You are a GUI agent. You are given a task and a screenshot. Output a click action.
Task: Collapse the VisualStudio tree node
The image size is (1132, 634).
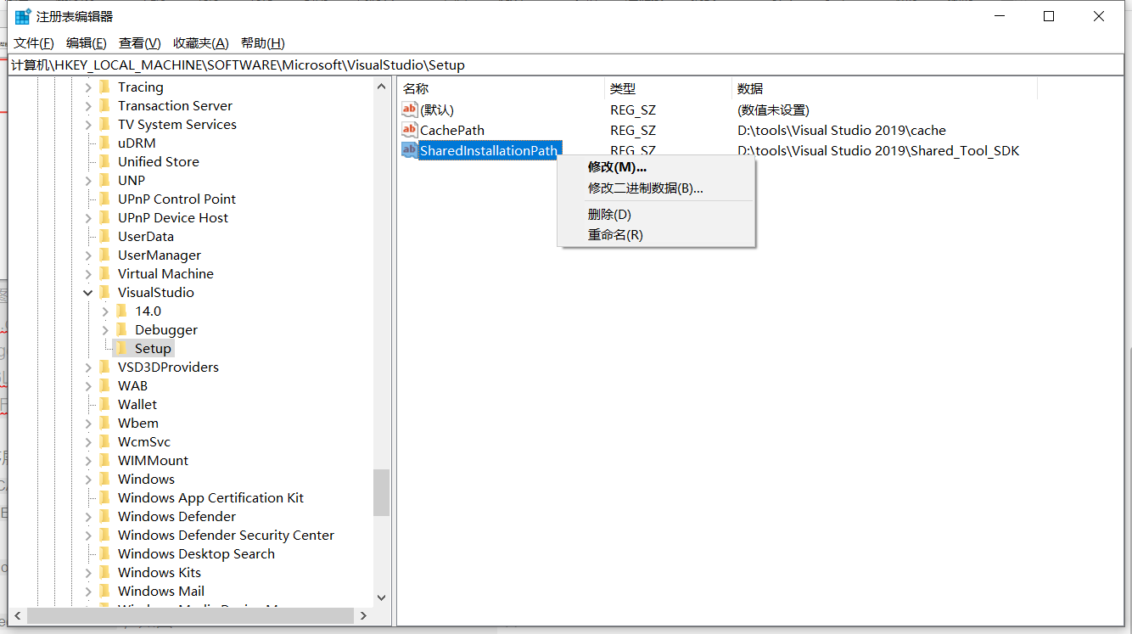[88, 292]
